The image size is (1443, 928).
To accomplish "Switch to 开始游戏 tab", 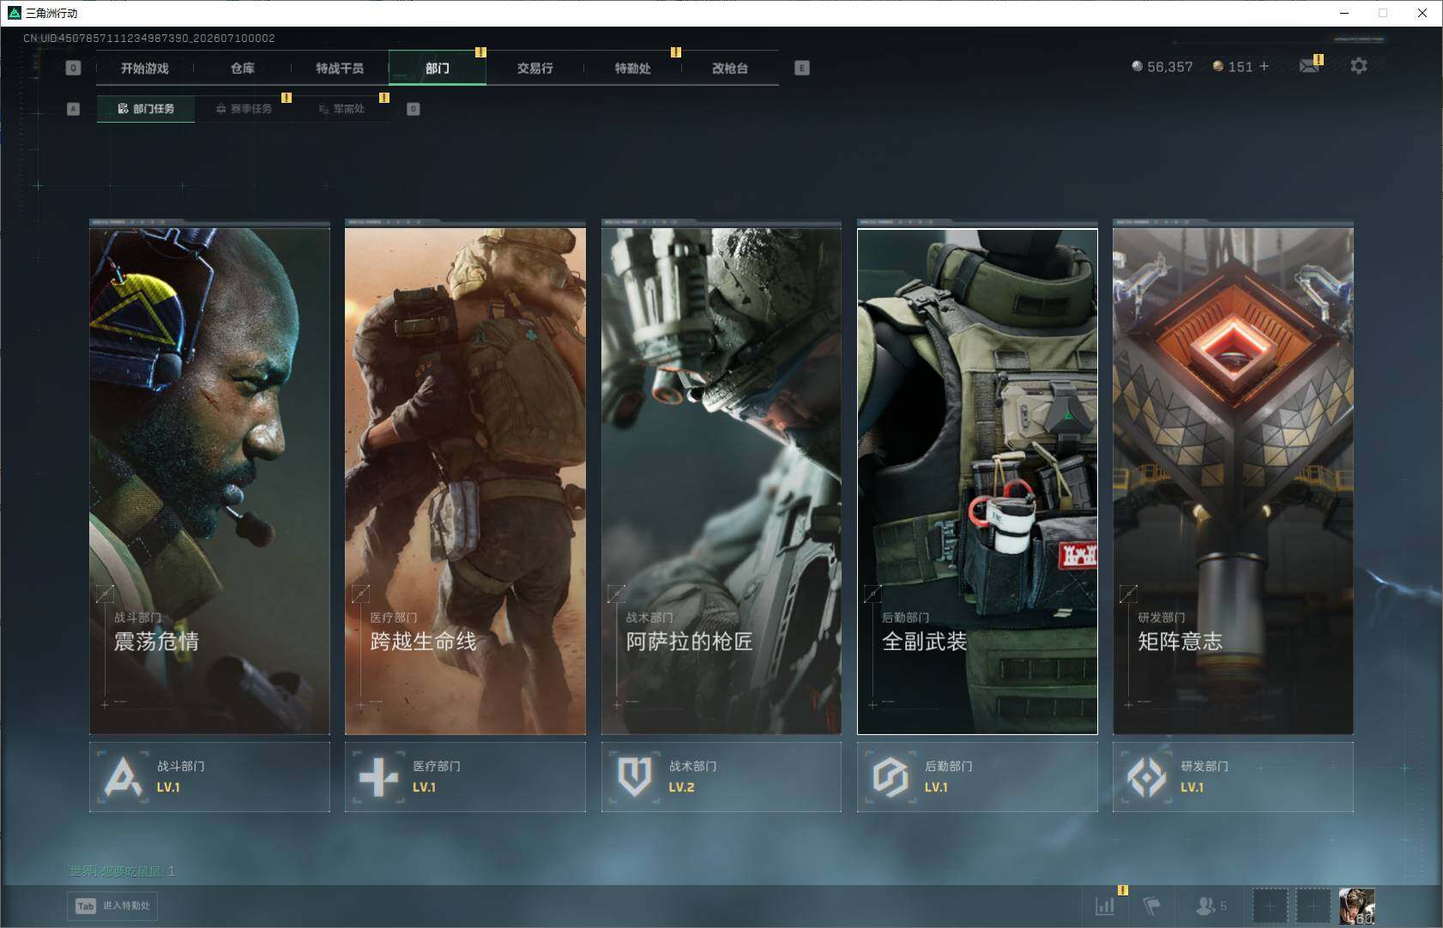I will coord(145,68).
